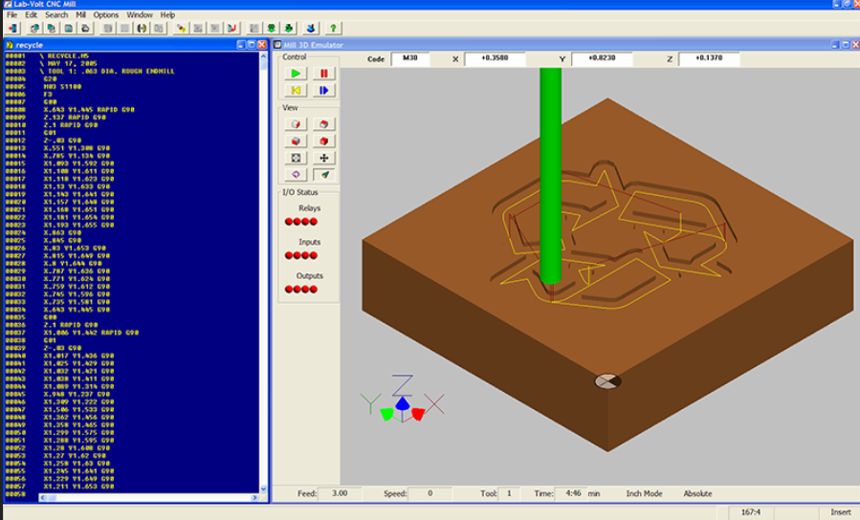Open the Mill menu
Image resolution: width=860 pixels, height=520 pixels.
[80, 14]
